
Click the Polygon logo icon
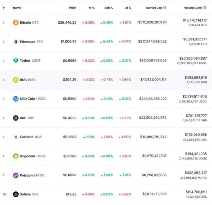pos(16,175)
